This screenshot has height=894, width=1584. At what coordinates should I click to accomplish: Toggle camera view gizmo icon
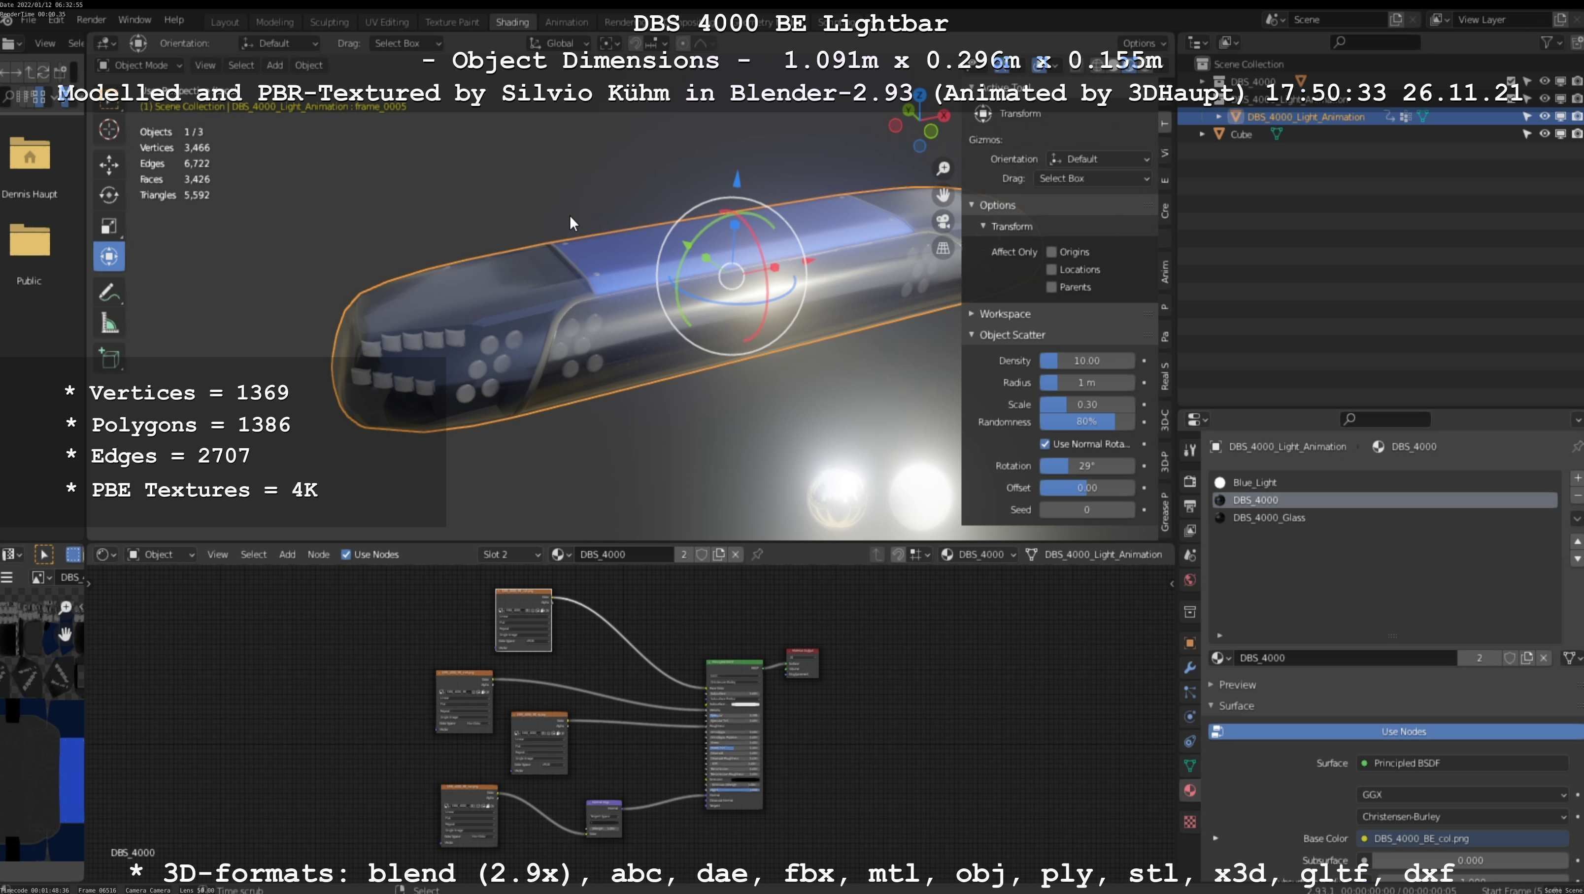click(943, 221)
